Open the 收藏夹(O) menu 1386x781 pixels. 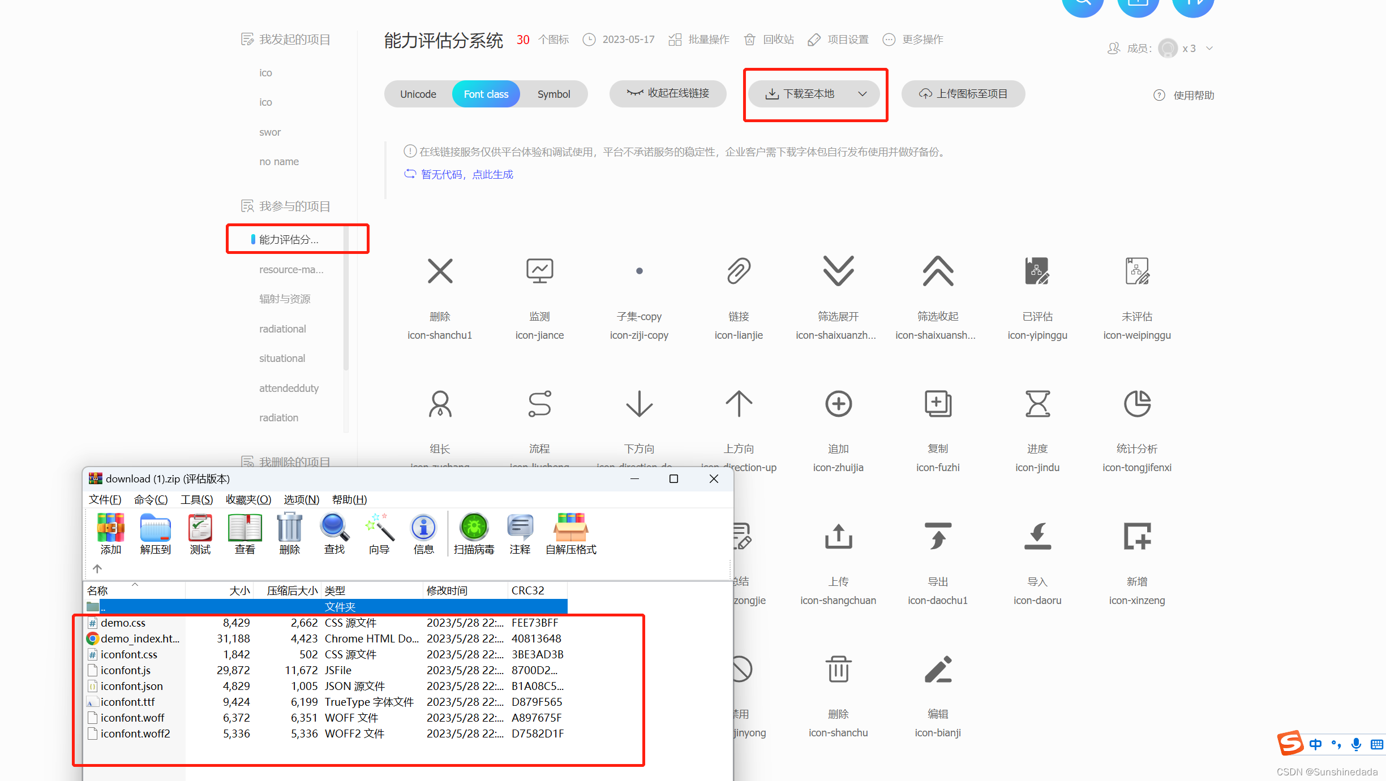click(248, 499)
